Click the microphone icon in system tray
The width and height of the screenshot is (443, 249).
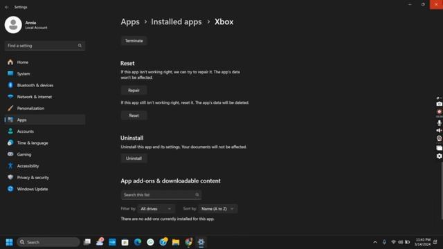pyautogui.click(x=384, y=242)
